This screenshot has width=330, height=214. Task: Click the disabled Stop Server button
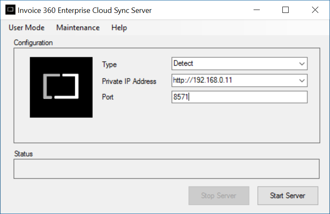coord(219,196)
